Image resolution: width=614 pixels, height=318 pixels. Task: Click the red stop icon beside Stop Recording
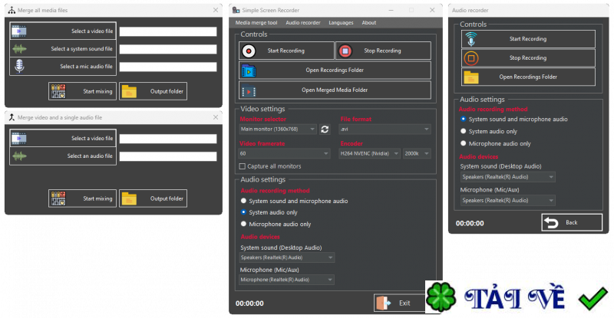[x=345, y=51]
